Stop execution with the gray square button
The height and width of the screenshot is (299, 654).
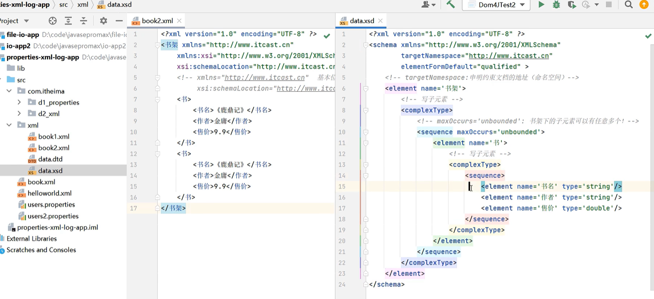tap(609, 4)
